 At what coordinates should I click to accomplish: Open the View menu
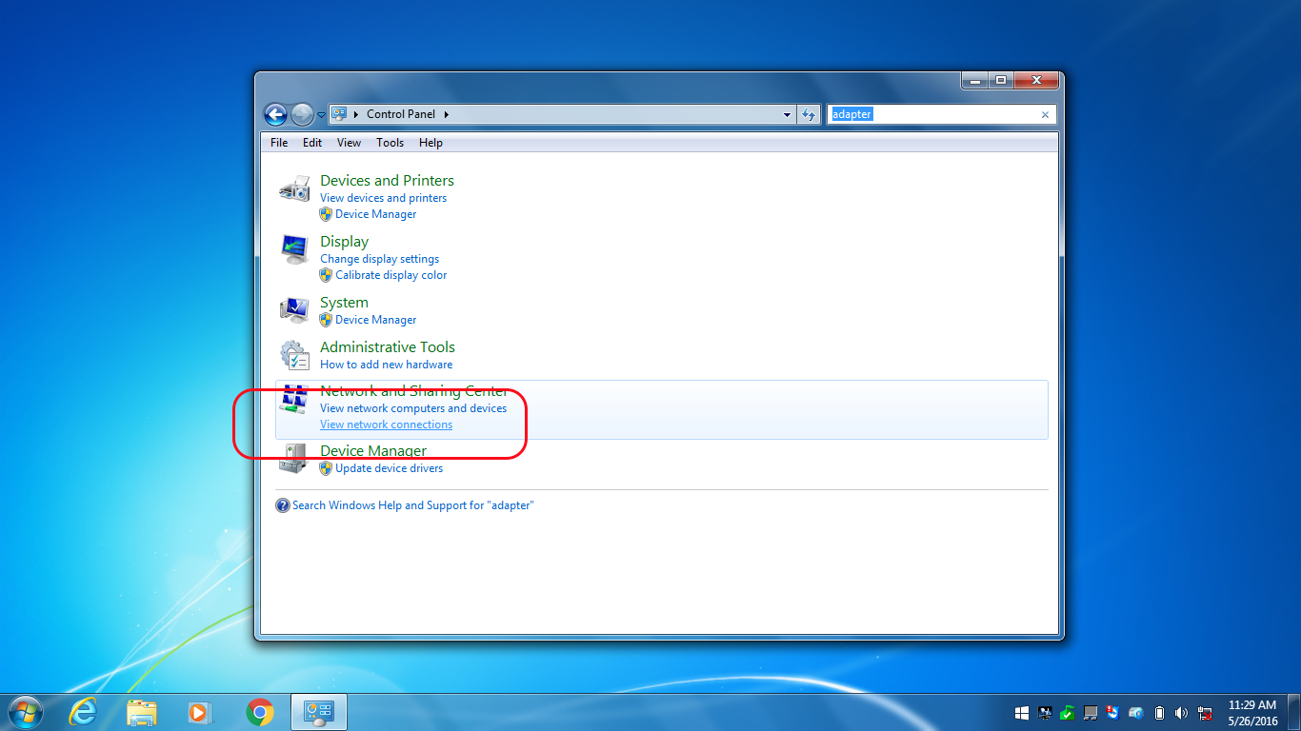[350, 143]
